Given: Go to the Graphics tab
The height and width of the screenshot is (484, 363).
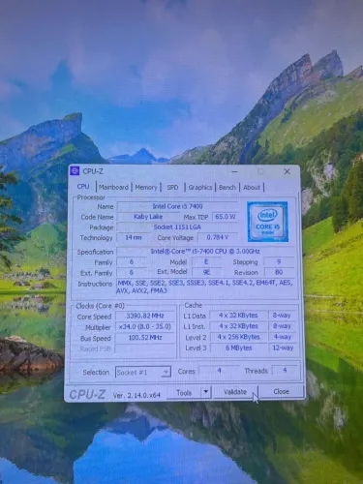Looking at the screenshot, I should tap(200, 187).
